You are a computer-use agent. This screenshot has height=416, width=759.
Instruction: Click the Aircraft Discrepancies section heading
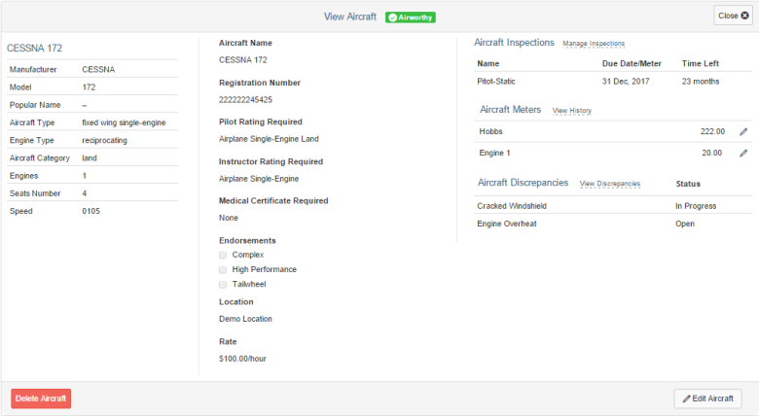pyautogui.click(x=523, y=183)
